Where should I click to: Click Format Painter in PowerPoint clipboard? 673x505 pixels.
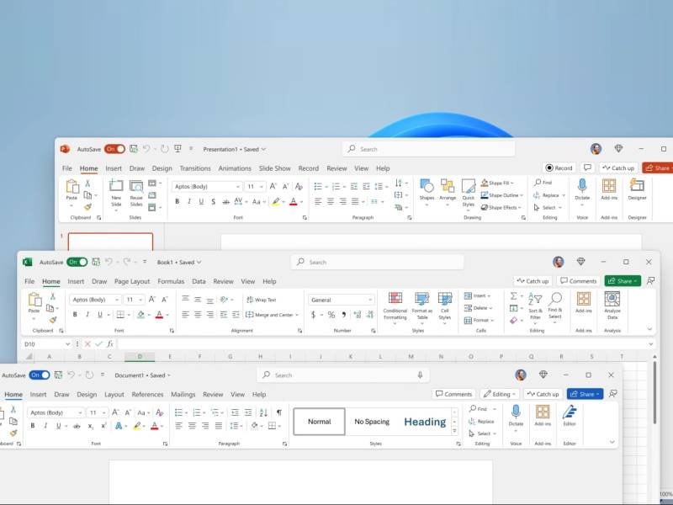pos(87,207)
